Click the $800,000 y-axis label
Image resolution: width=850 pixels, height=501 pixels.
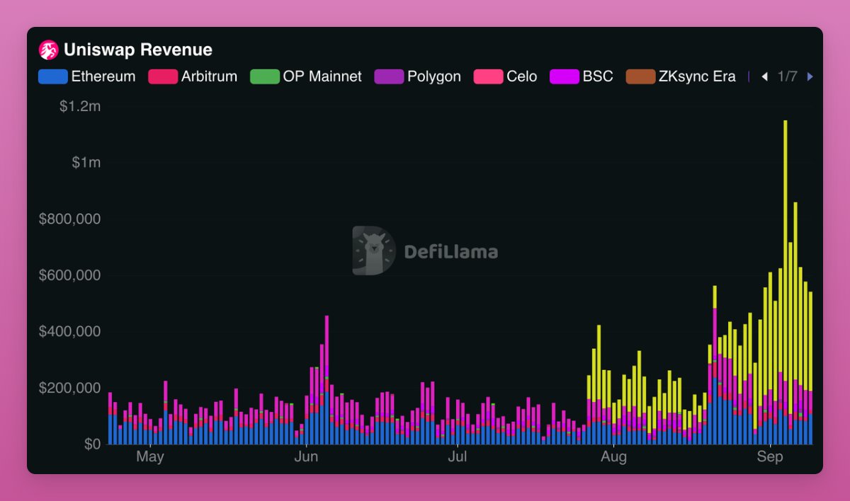click(x=70, y=219)
